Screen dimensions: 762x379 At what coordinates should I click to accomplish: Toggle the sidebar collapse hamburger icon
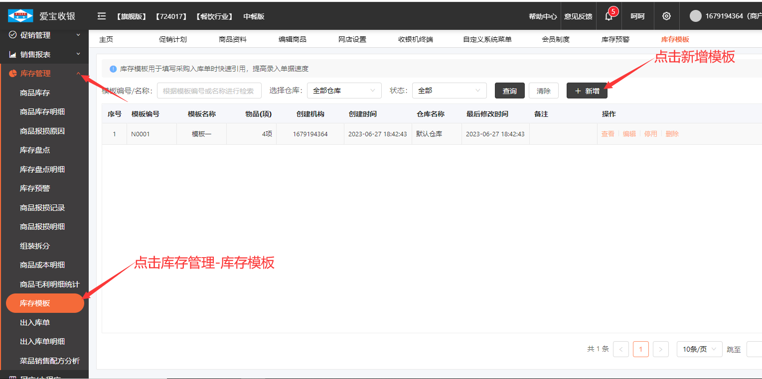pos(102,16)
